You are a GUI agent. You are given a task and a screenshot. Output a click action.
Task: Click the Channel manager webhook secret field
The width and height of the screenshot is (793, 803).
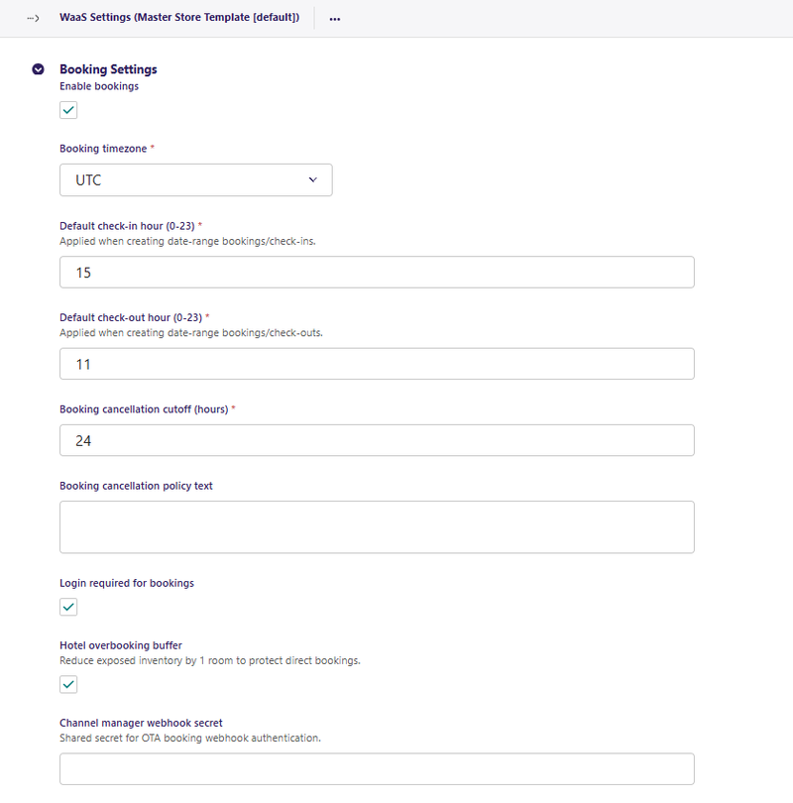pyautogui.click(x=377, y=768)
